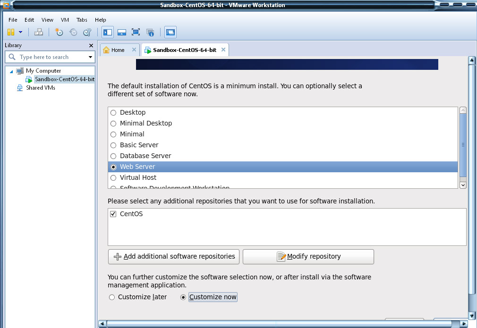
Task: Click the Unity mode toolbar icon
Action: pos(150,32)
